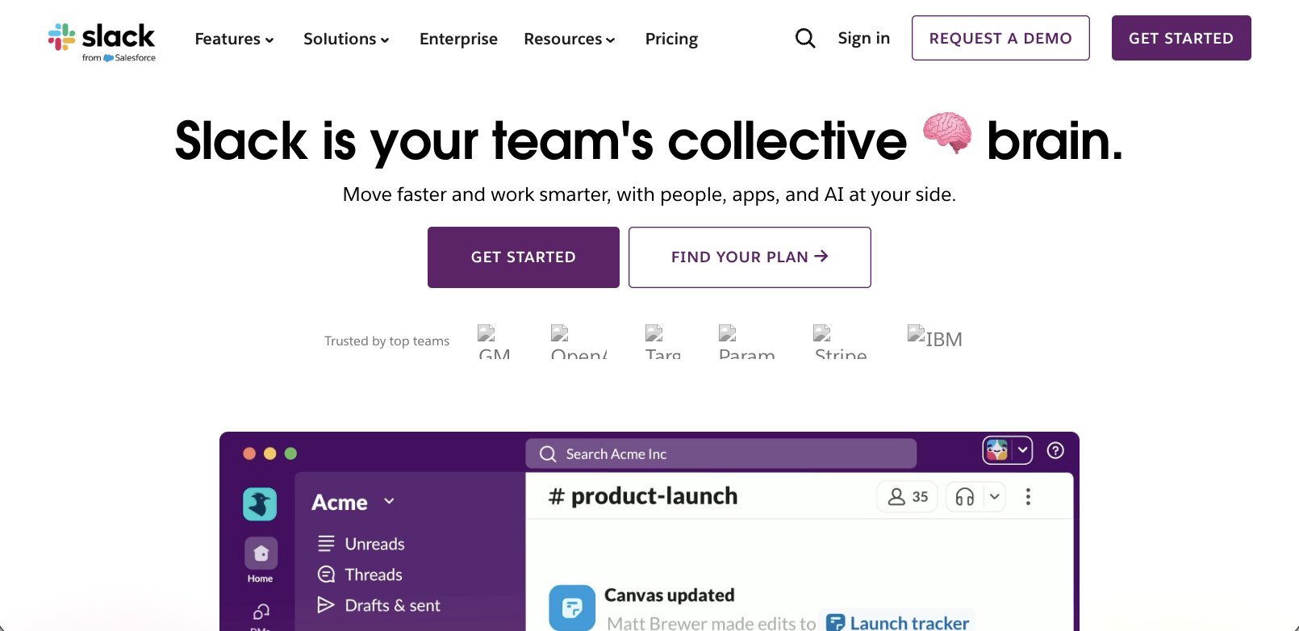Click the headline brain emoji

click(947, 132)
